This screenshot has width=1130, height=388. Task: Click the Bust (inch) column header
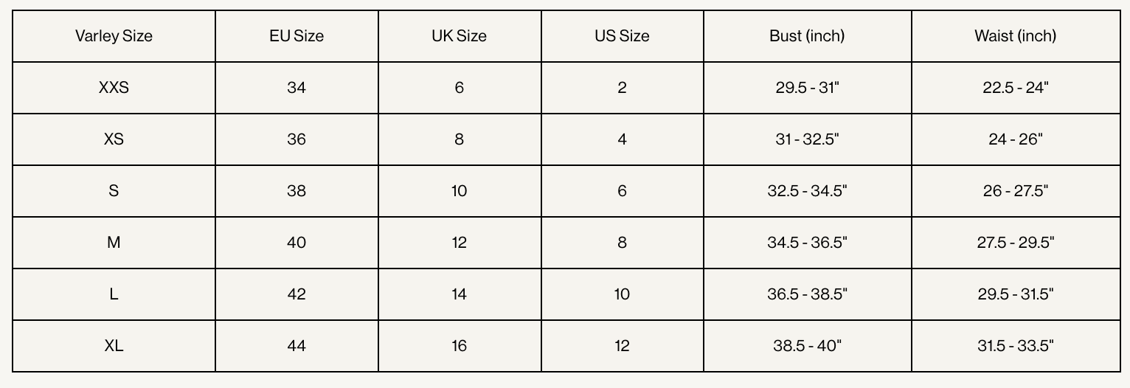[x=807, y=36]
